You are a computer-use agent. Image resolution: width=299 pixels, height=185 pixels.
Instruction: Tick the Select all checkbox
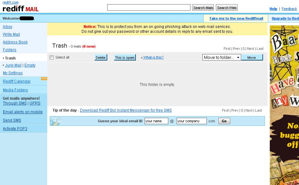click(x=51, y=57)
